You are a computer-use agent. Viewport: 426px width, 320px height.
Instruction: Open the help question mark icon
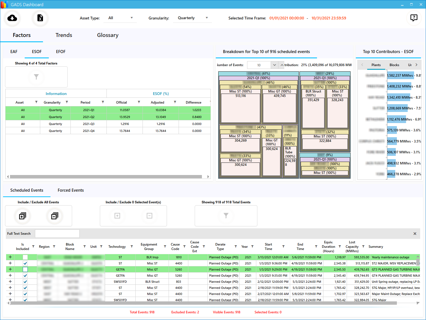(414, 18)
